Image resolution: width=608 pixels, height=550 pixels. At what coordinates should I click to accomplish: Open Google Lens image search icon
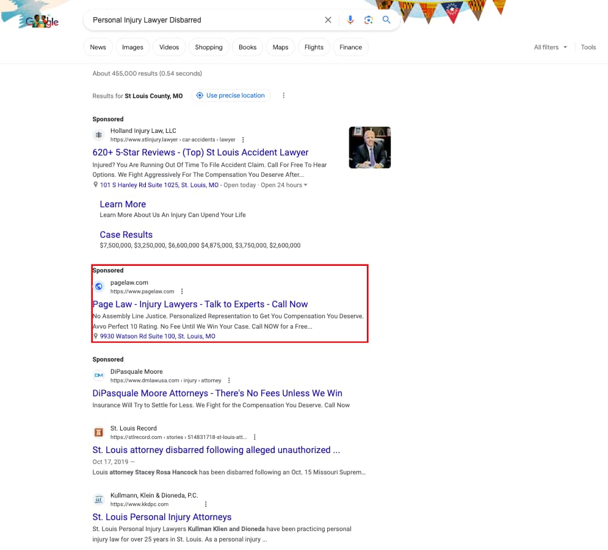(x=368, y=20)
